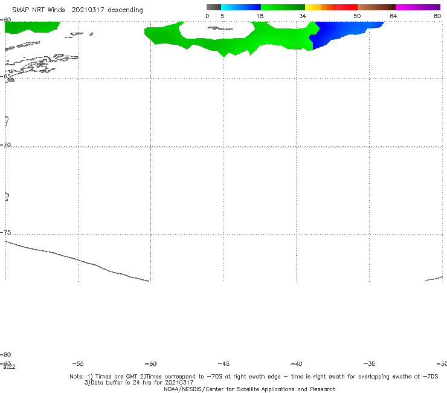Click the cyan-blue segment of the color bar
The image size is (447, 393).
[x=241, y=7]
